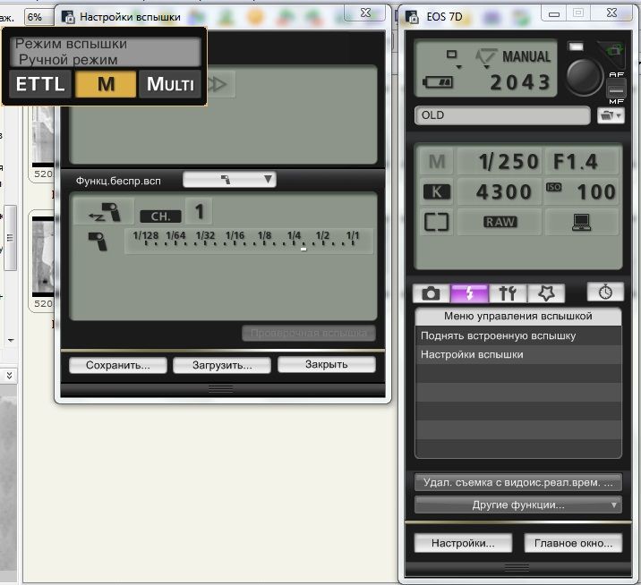Open the tools setup tab

(508, 292)
